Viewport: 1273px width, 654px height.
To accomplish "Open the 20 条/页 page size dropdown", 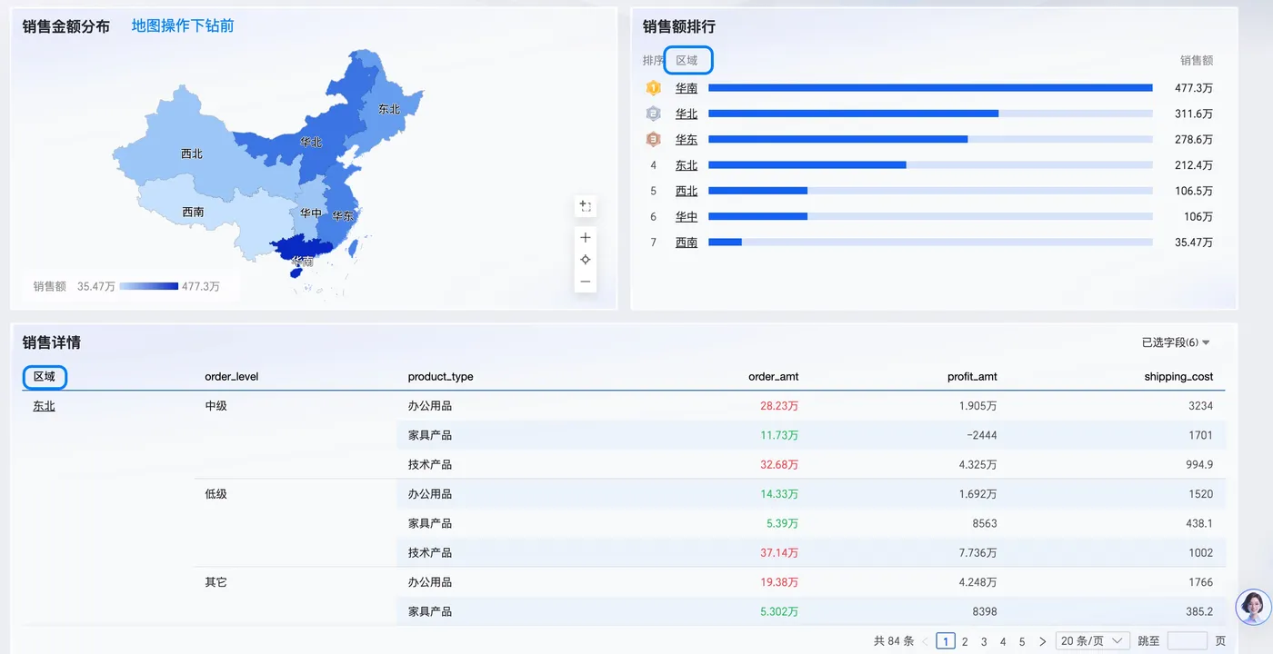I will tap(1093, 641).
